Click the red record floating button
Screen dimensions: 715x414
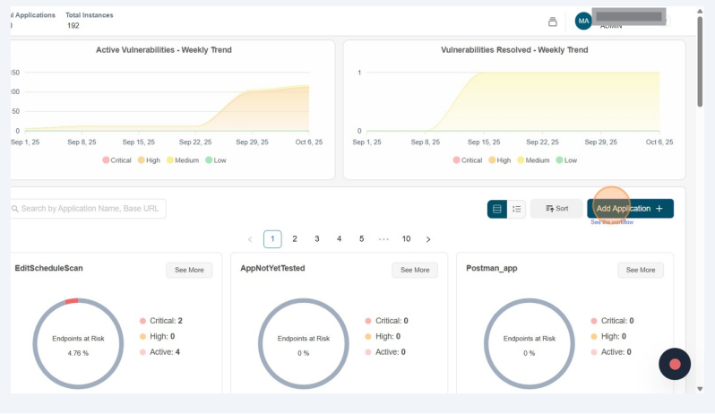coord(675,364)
